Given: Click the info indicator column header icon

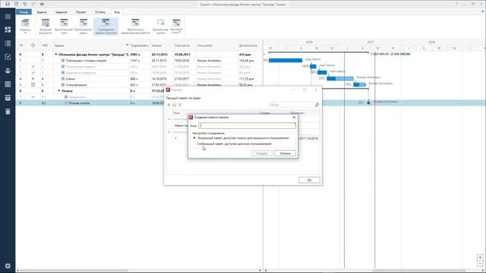Looking at the screenshot, I should pos(33,45).
